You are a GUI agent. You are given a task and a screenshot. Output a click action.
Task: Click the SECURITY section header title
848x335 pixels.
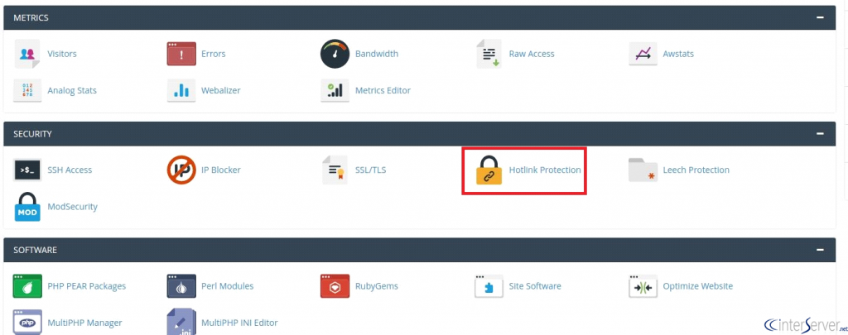(32, 134)
